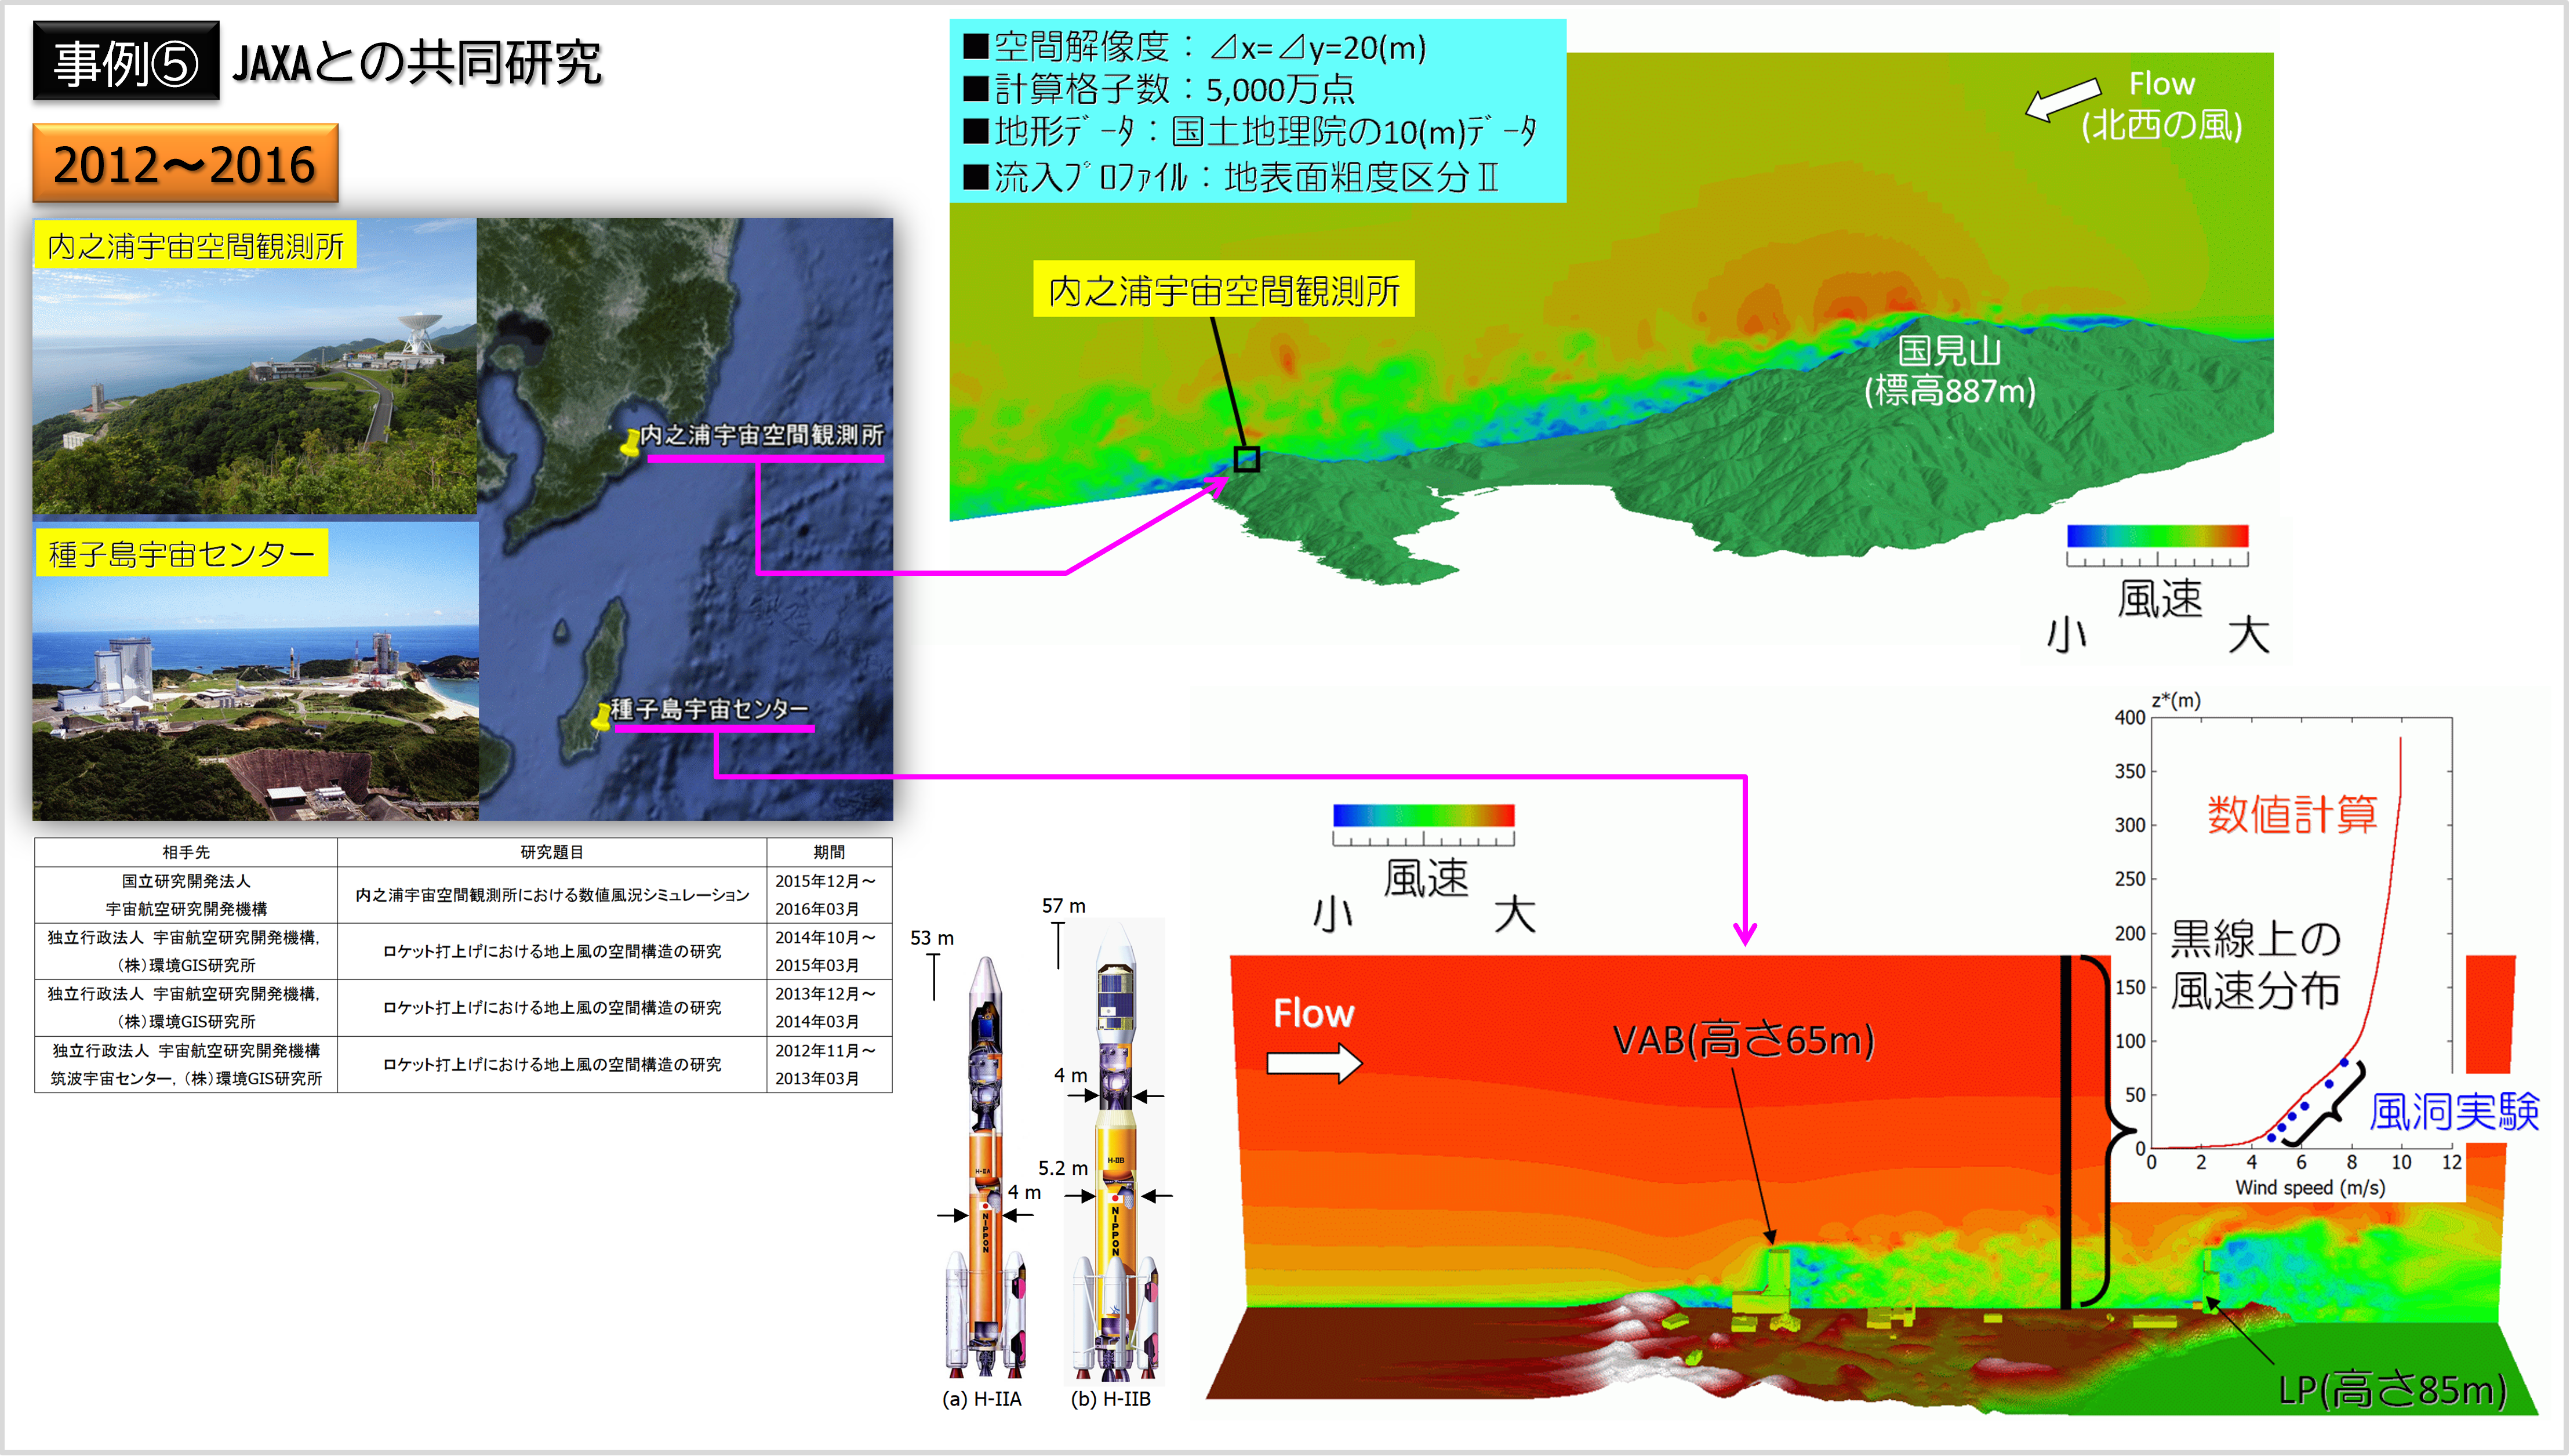This screenshot has width=2570, height=1456.
Task: Click the line "計算格子数：5,000万点"
Action: click(1158, 90)
